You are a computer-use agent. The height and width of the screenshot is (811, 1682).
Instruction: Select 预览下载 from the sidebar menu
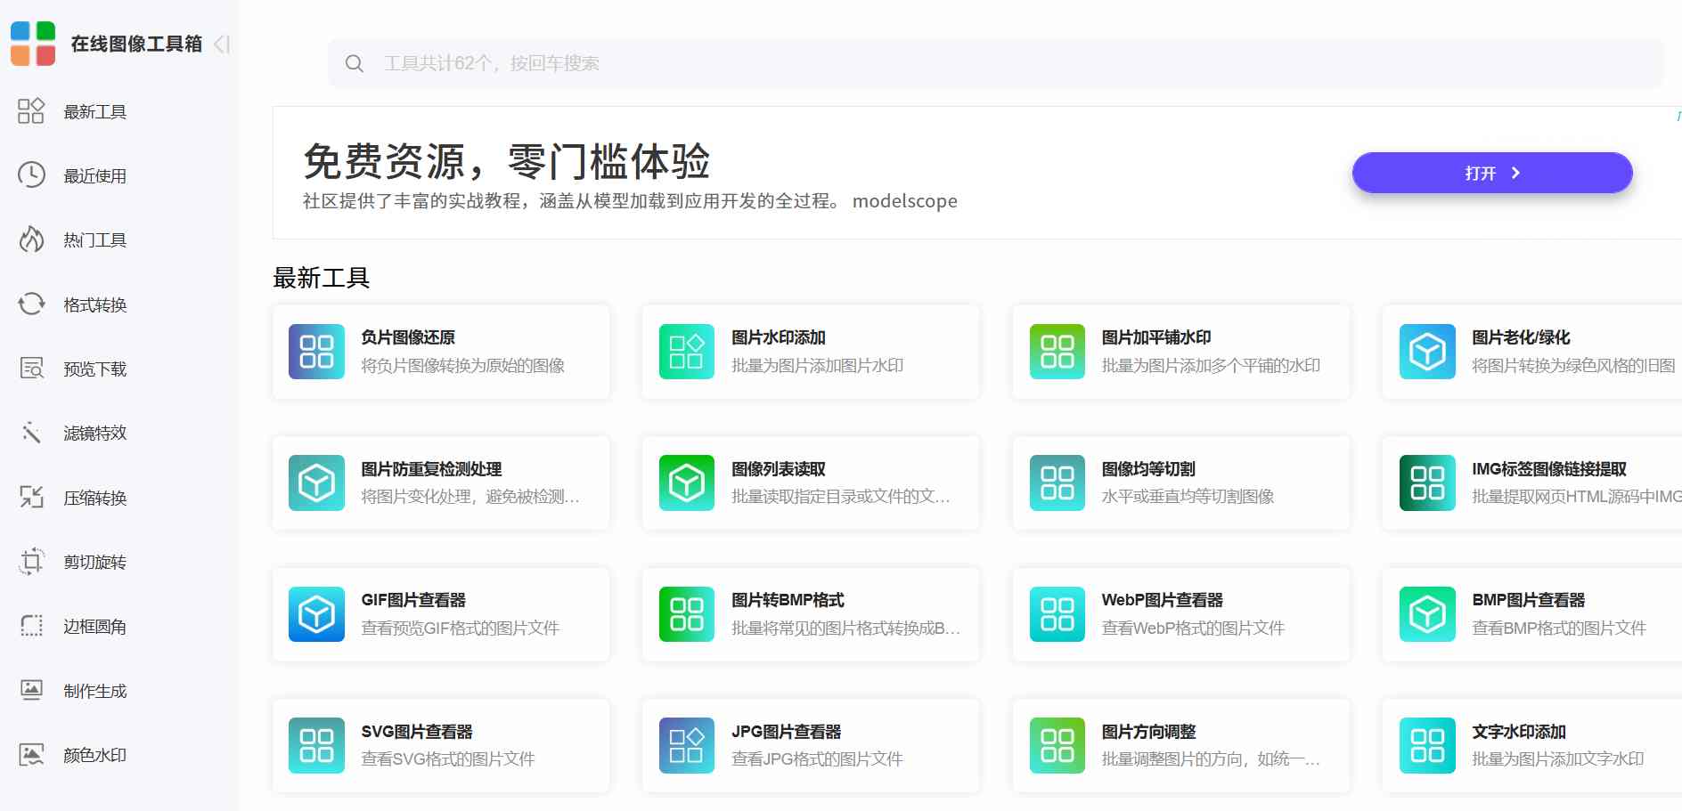click(x=94, y=369)
